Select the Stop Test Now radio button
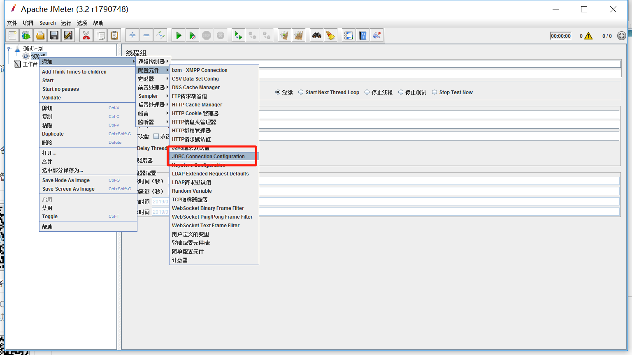Viewport: 632px width, 355px height. [x=434, y=92]
